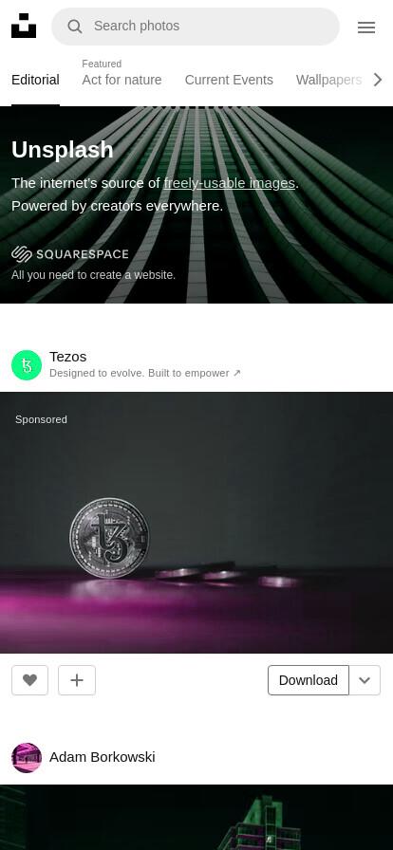Screen dimensions: 393x850
Task: Open the Tezos coin photo
Action: point(196,522)
